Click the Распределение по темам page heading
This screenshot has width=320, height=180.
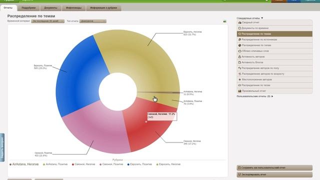click(31, 16)
